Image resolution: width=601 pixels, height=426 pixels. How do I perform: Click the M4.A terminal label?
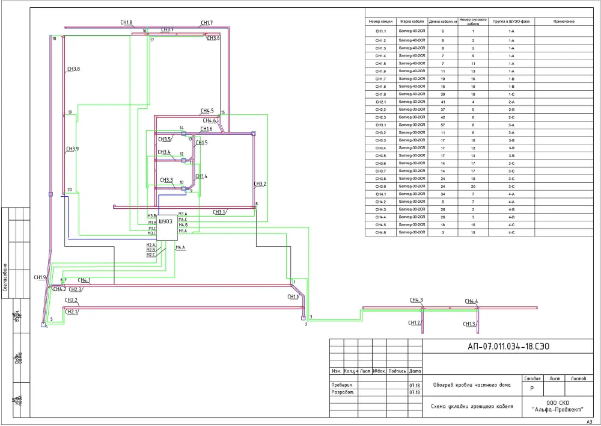[180, 247]
